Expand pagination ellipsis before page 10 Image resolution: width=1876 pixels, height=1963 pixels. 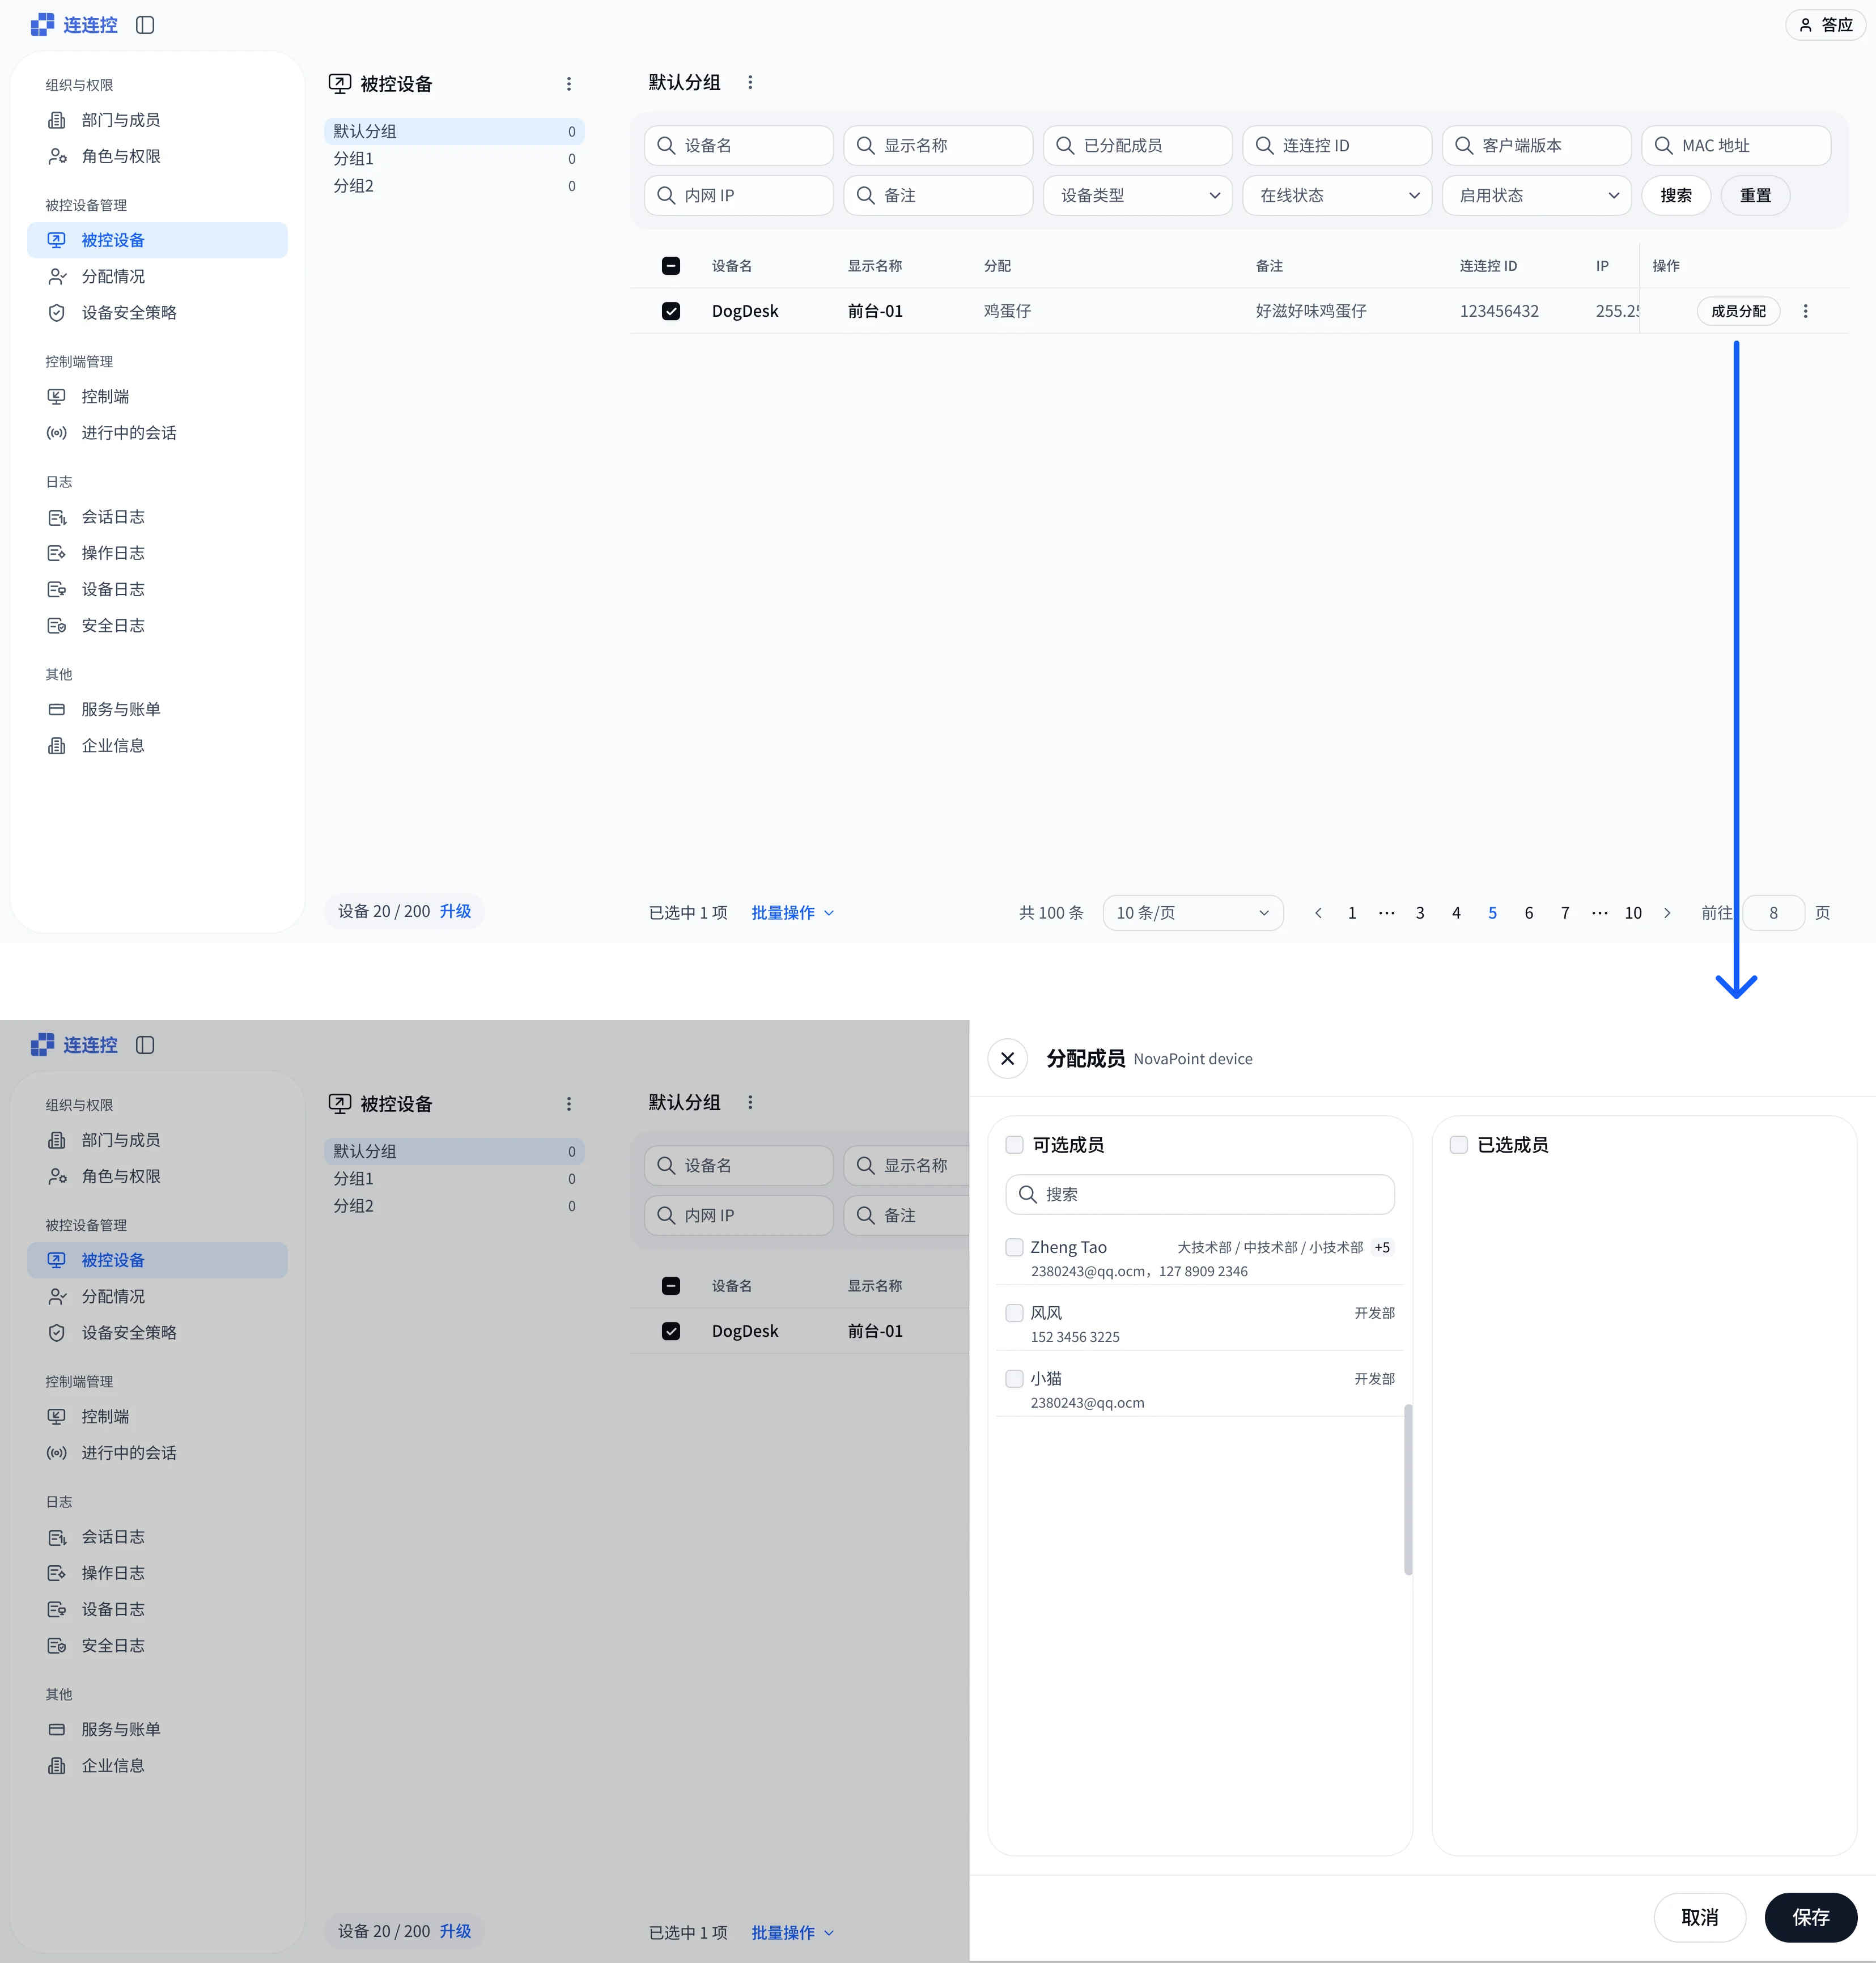(1600, 913)
